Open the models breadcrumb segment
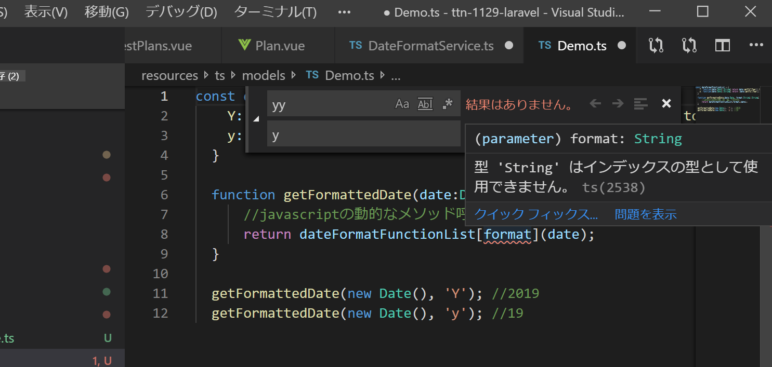This screenshot has height=367, width=772. coord(264,76)
